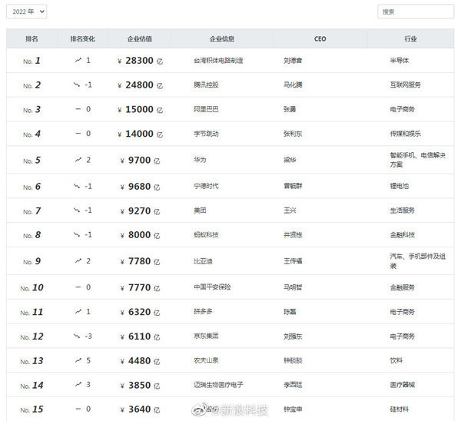Viewport: 461px width, 421px height.
Task: Click the 搜索 search input field
Action: (x=416, y=12)
